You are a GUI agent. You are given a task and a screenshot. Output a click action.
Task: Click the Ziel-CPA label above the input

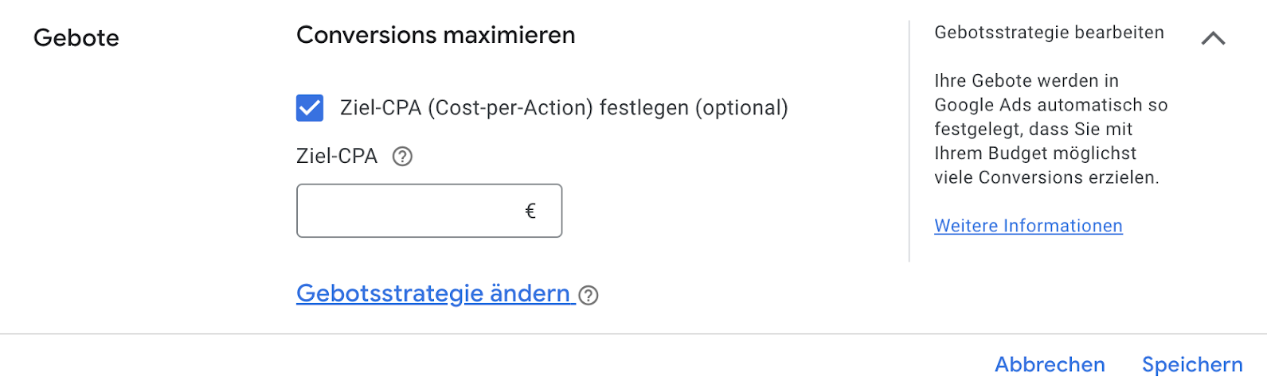(x=337, y=156)
